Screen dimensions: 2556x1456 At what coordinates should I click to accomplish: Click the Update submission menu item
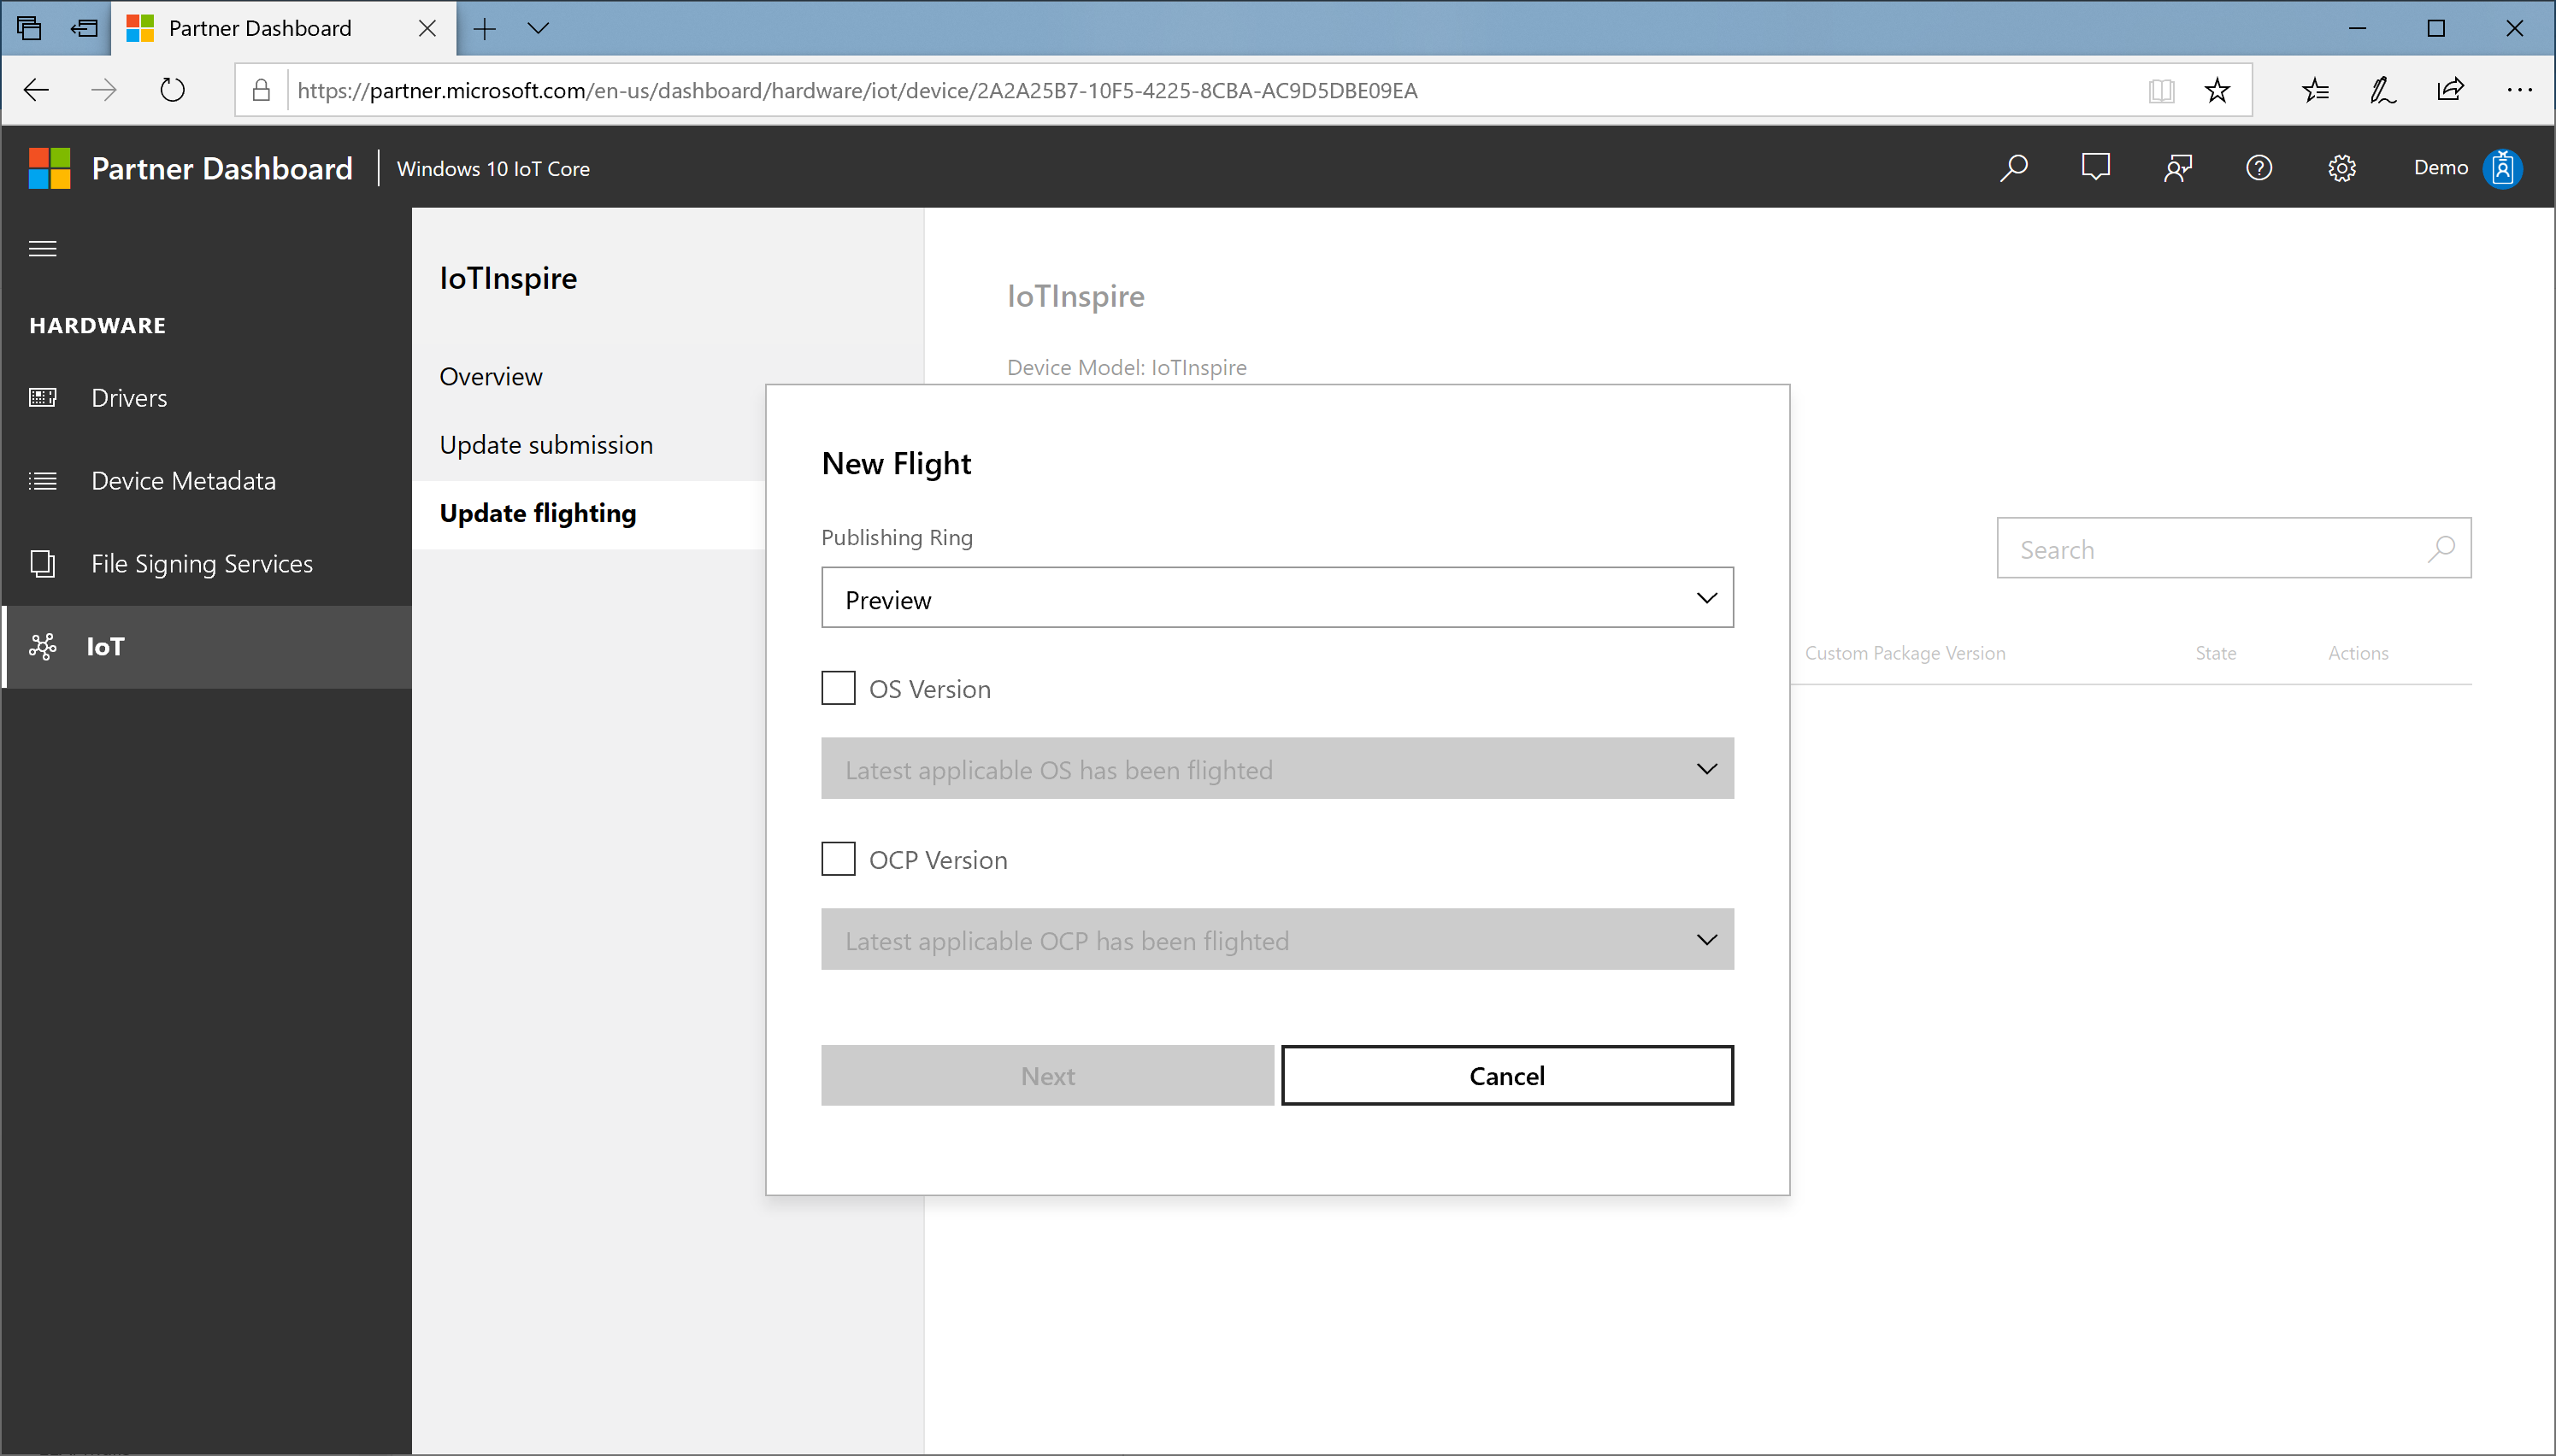(546, 443)
